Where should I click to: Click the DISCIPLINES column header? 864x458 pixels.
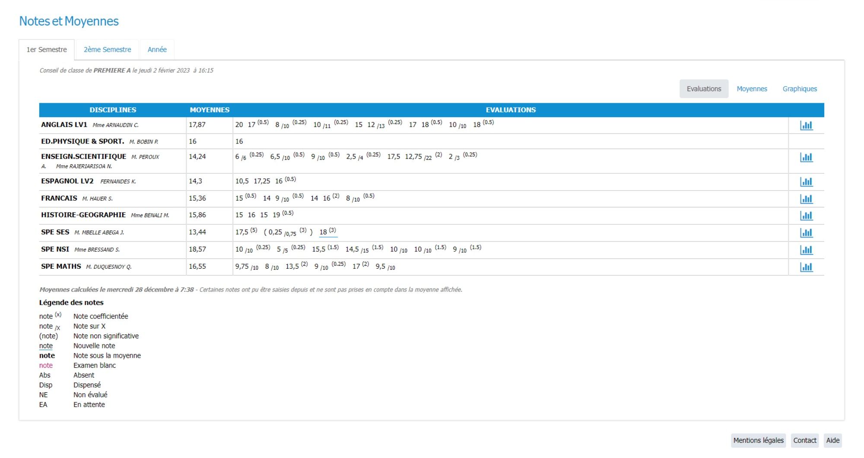pos(113,110)
